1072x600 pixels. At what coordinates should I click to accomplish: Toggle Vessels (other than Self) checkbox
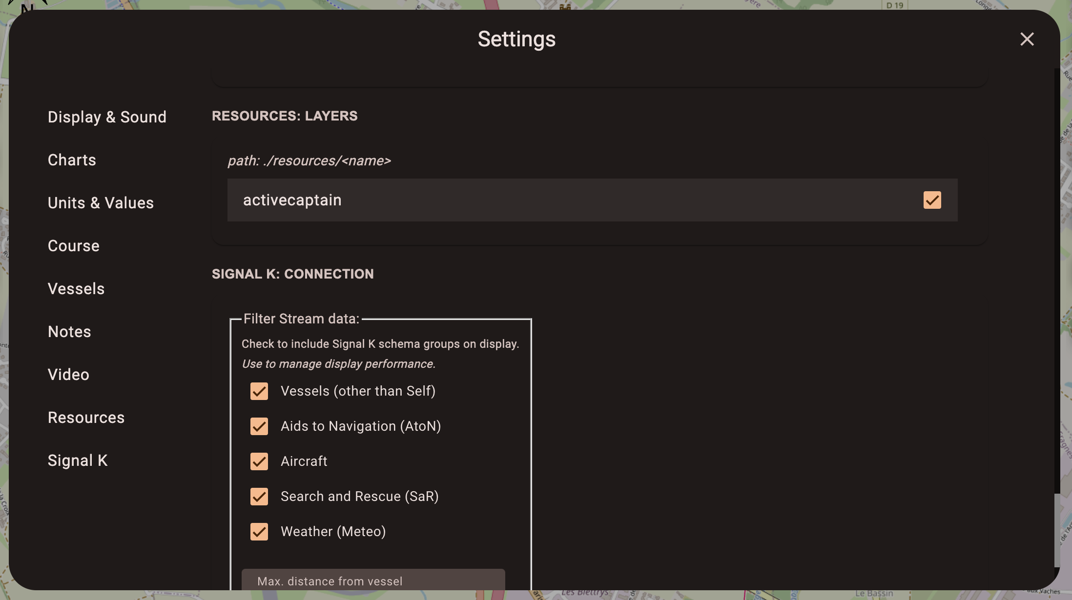[x=259, y=391]
